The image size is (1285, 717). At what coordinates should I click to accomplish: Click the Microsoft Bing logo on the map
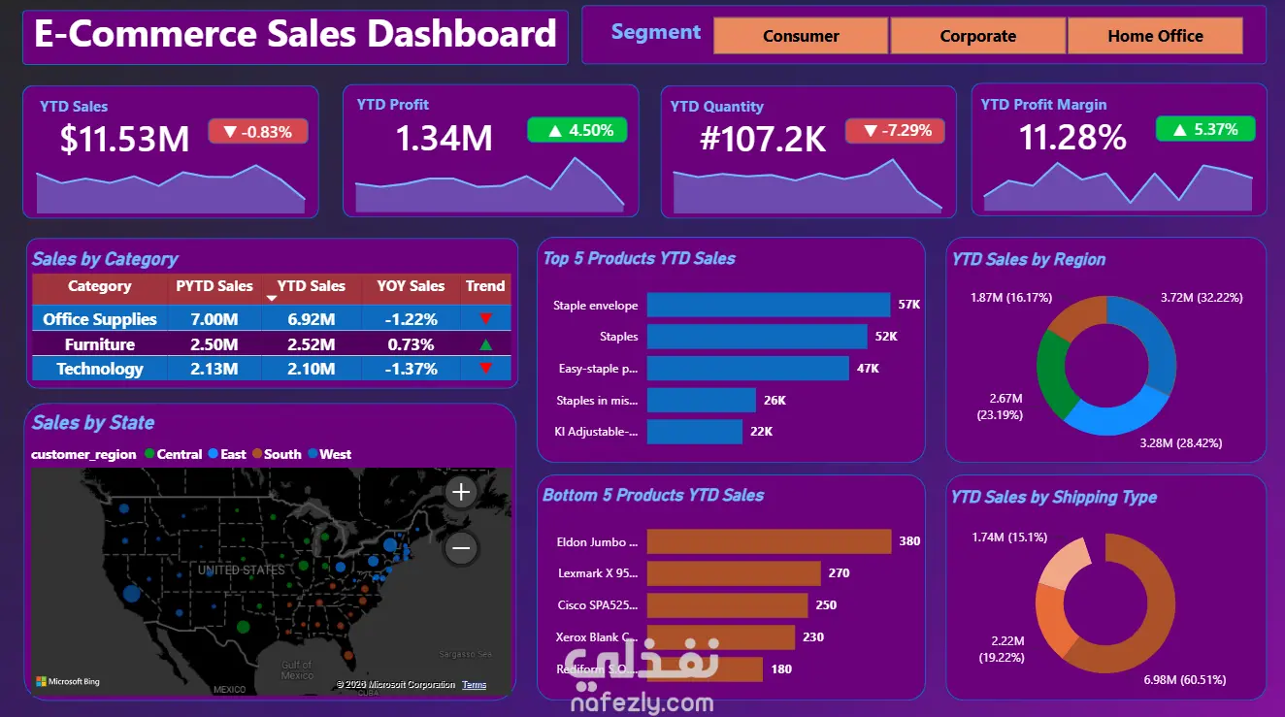tap(68, 682)
